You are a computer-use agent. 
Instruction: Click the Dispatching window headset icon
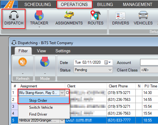coord(14,43)
